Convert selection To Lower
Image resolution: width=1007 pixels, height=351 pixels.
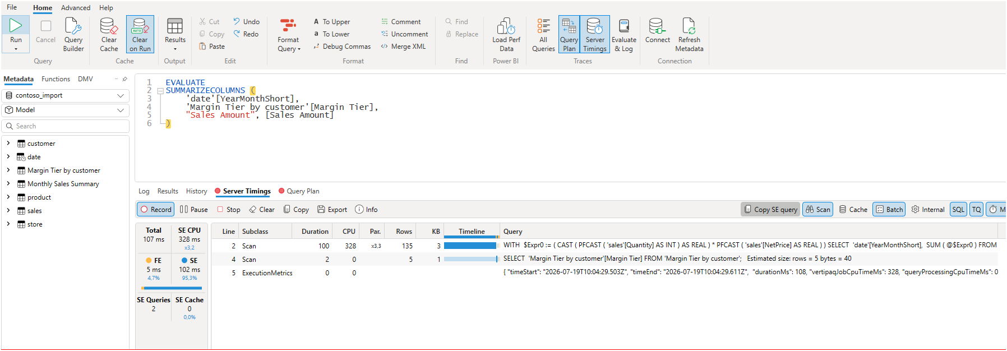(x=331, y=34)
